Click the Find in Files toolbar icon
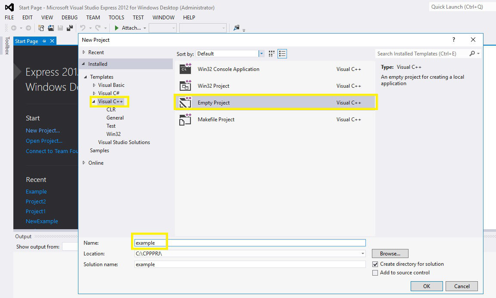The image size is (496, 298). [236, 28]
